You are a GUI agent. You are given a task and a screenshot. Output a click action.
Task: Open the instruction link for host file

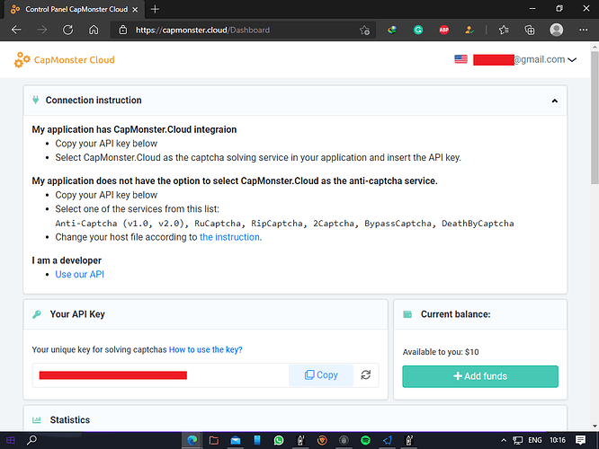[x=230, y=237]
